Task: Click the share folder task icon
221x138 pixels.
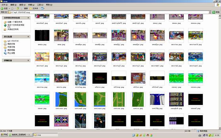Action: pyautogui.click(x=5, y=29)
